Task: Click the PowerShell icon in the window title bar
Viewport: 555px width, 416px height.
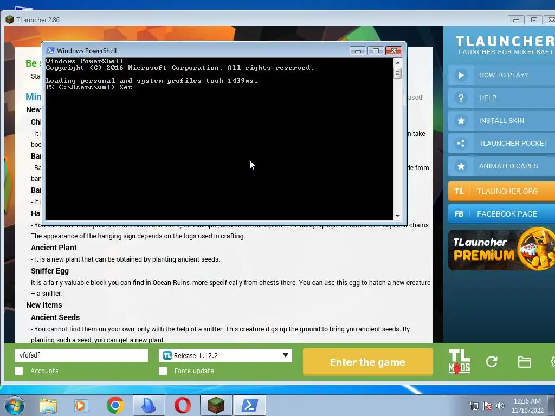Action: [50, 50]
